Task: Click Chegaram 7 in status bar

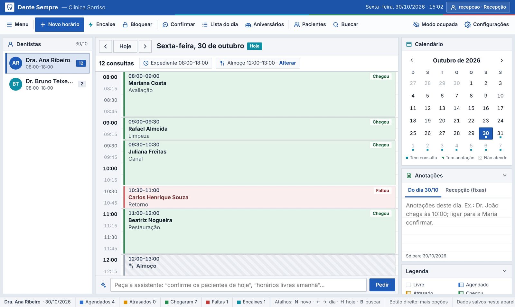Action: tap(181, 302)
